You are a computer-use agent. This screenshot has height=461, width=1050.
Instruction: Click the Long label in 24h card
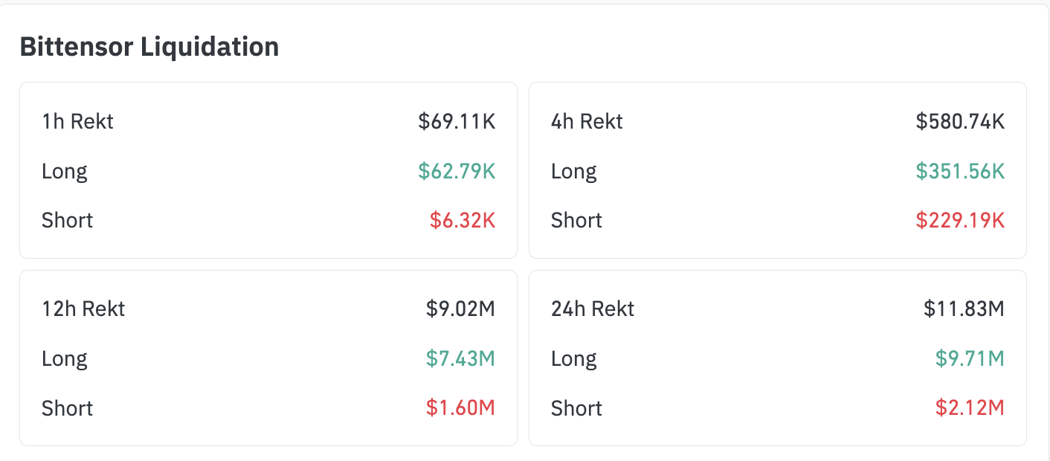pyautogui.click(x=573, y=358)
